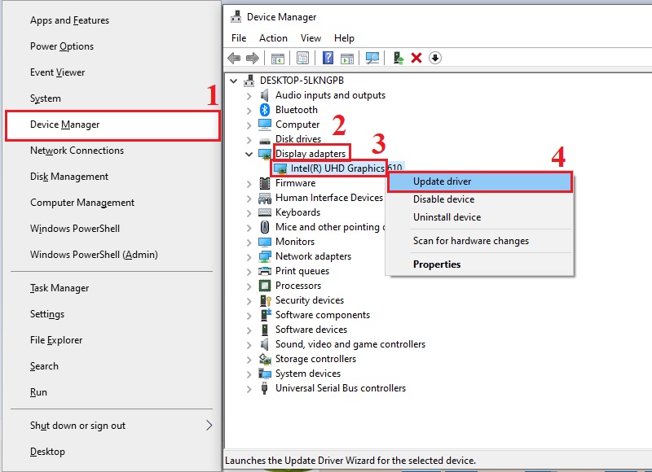Click the Intel UHD Graphics adapter icon
652x472 pixels.
coord(280,168)
